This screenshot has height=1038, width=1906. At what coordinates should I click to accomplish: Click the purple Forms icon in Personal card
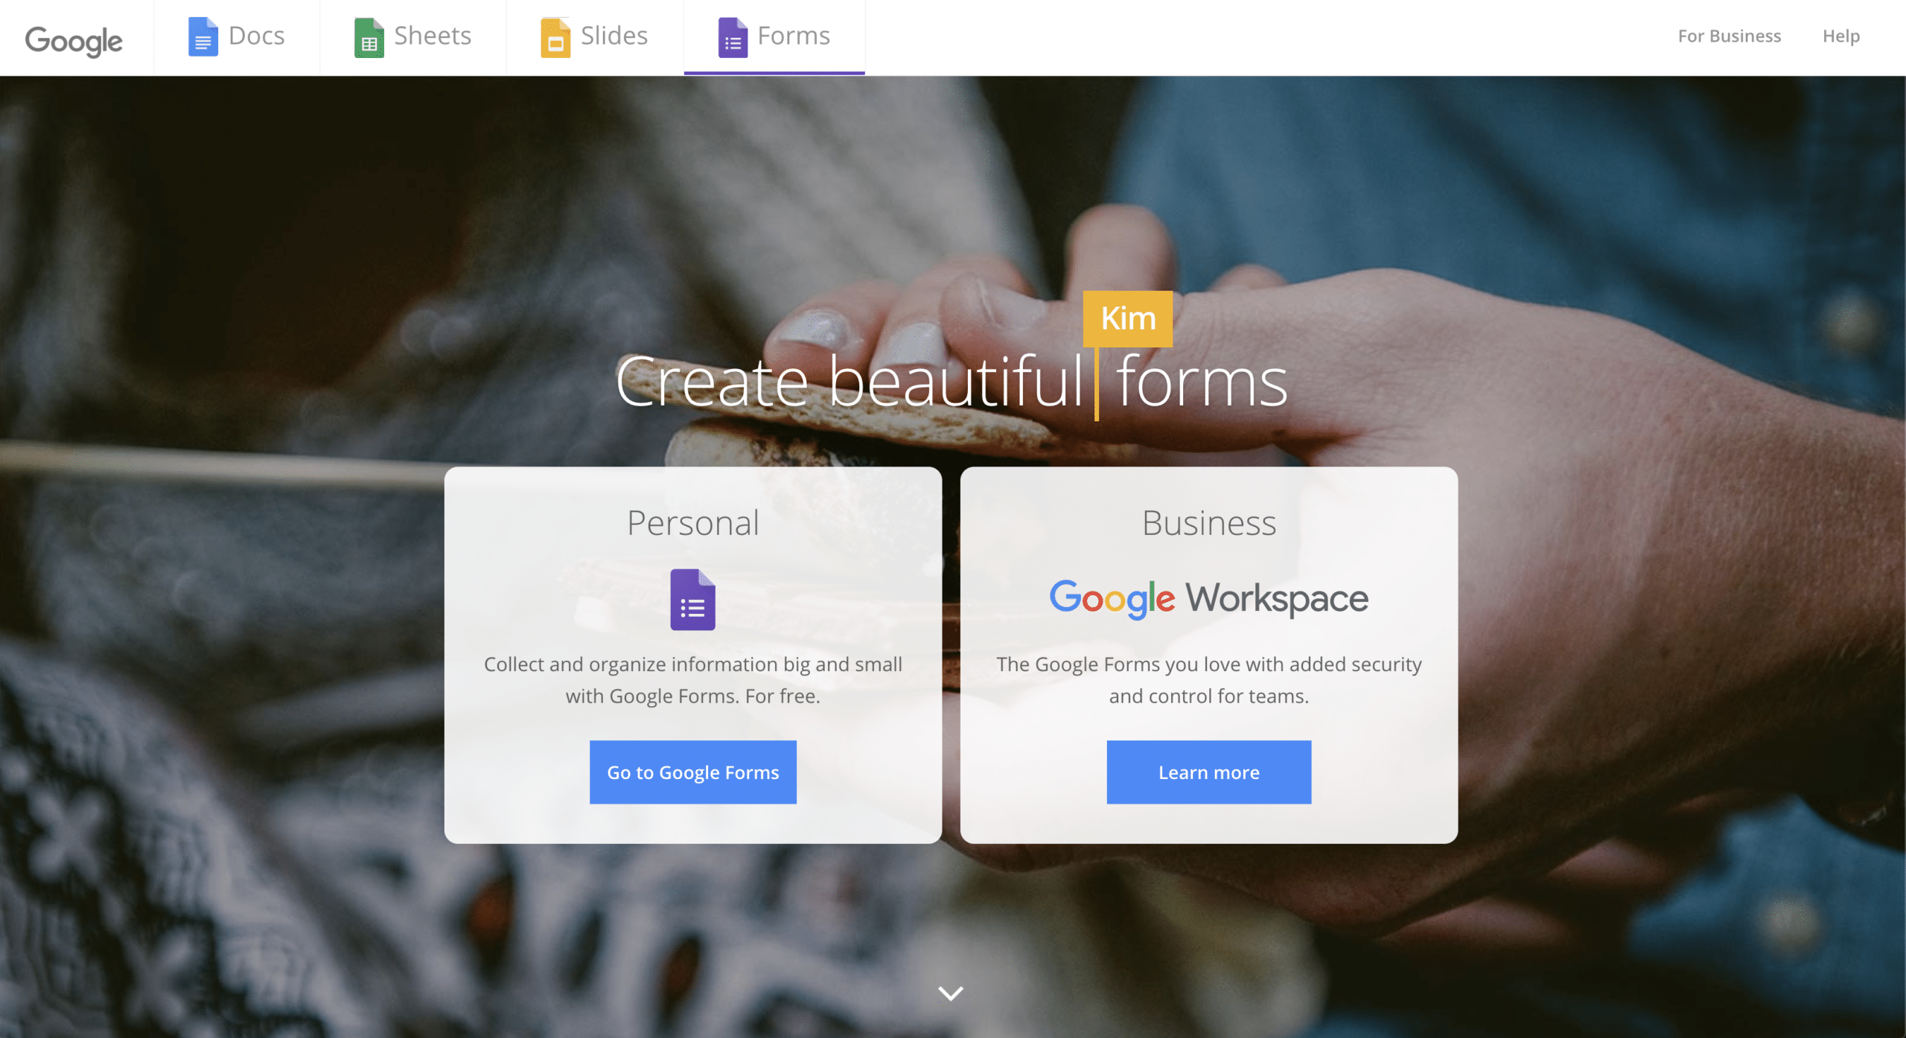(x=692, y=600)
